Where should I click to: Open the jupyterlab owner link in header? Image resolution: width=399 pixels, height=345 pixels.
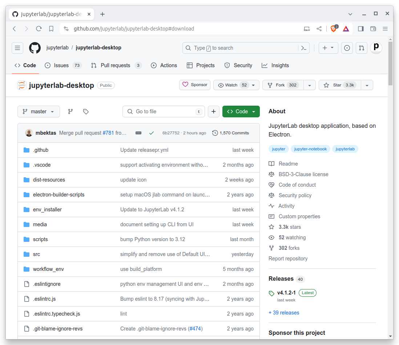click(x=57, y=48)
